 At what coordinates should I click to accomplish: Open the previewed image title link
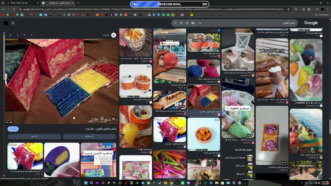(x=101, y=129)
